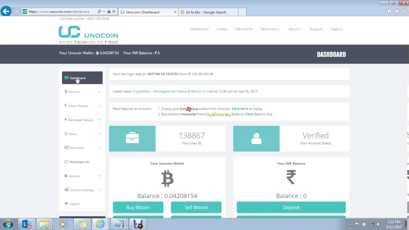Viewport: 409px width, 230px height.
Task: Click the sidebar Logout arrow icon
Action: (66, 204)
